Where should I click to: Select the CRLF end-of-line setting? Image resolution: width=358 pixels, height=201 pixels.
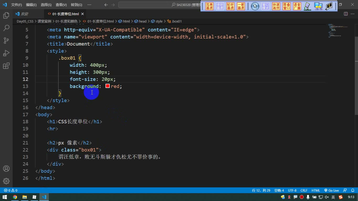click(304, 191)
